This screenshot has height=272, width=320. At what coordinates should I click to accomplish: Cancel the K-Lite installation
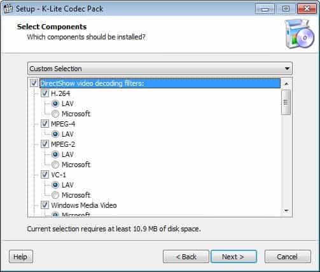click(288, 257)
